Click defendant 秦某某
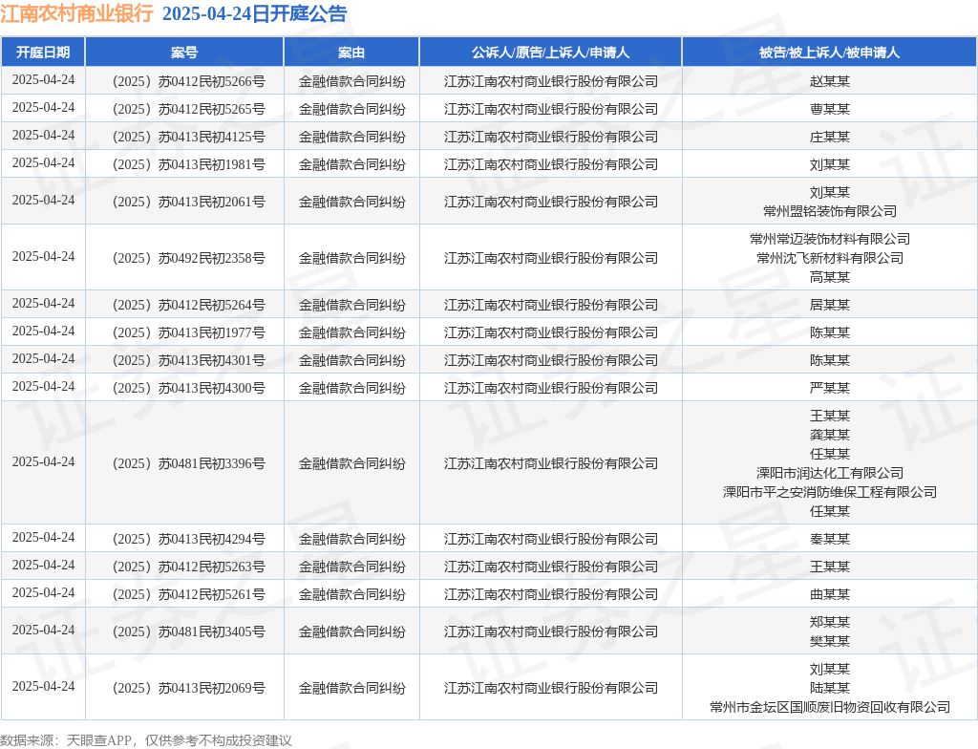978x749 pixels. [x=830, y=539]
